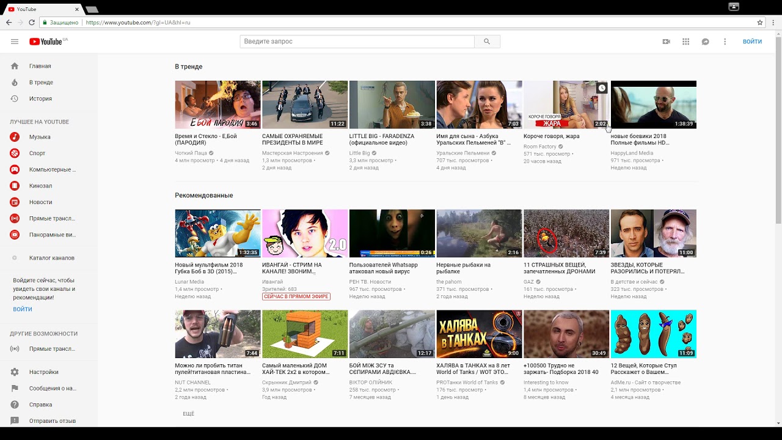Open video title Время и Стекло - Е,Бой

tap(206, 139)
